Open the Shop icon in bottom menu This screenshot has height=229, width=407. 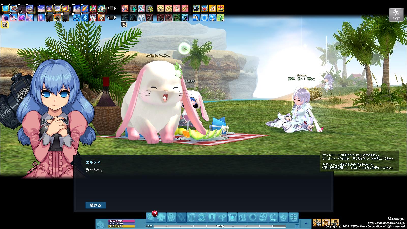click(273, 218)
